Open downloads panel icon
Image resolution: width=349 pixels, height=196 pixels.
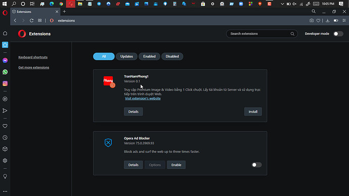tap(327, 20)
